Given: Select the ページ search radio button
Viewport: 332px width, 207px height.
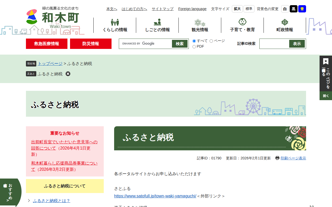Looking at the screenshot, I should click(211, 41).
